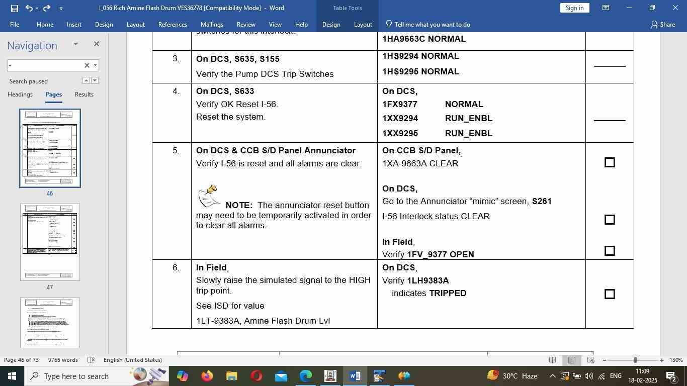687x386 pixels.
Task: Select the page 47 thumbnail
Action: pos(50,242)
